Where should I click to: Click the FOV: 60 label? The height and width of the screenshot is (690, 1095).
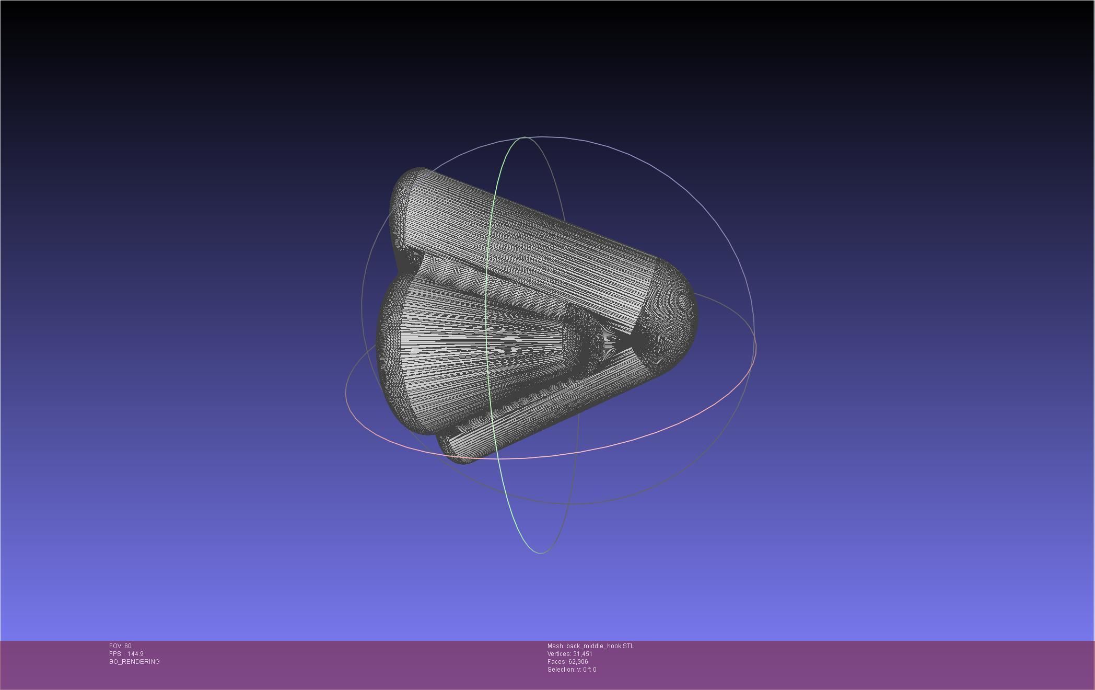120,646
